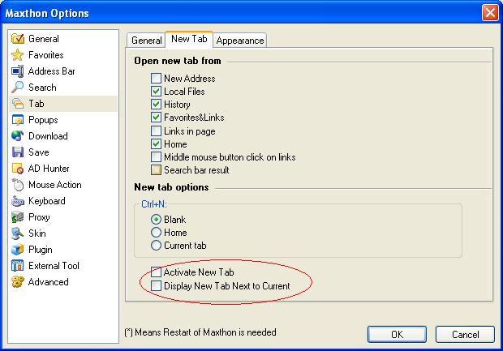Viewport: 503px width, 351px height.
Task: Close the Maxthon Options dialog
Action: 490,13
